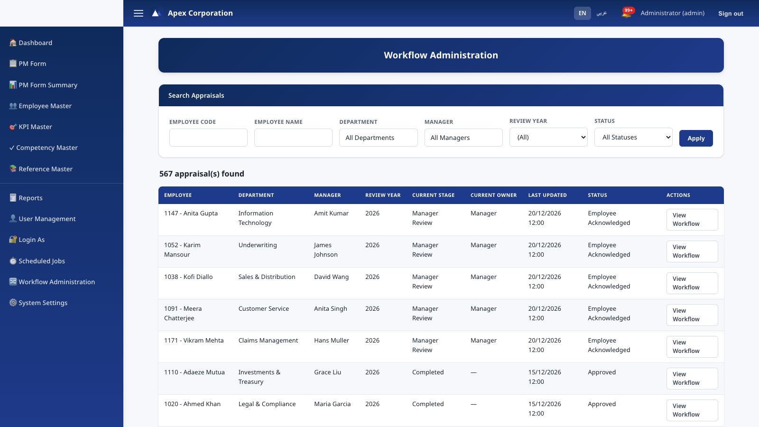Expand the Status dropdown showing All Statuses

point(633,137)
